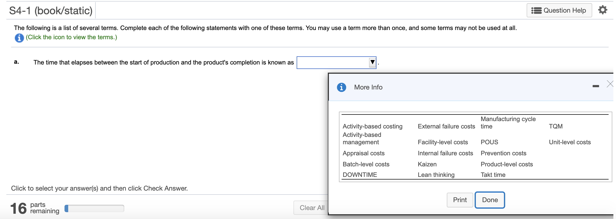Click the More Info title bar text
The image size is (616, 219).
pos(368,87)
